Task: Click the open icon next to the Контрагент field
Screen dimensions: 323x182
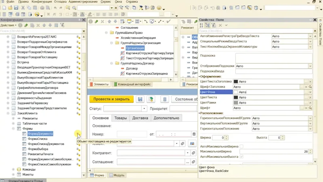Action: [193, 153]
